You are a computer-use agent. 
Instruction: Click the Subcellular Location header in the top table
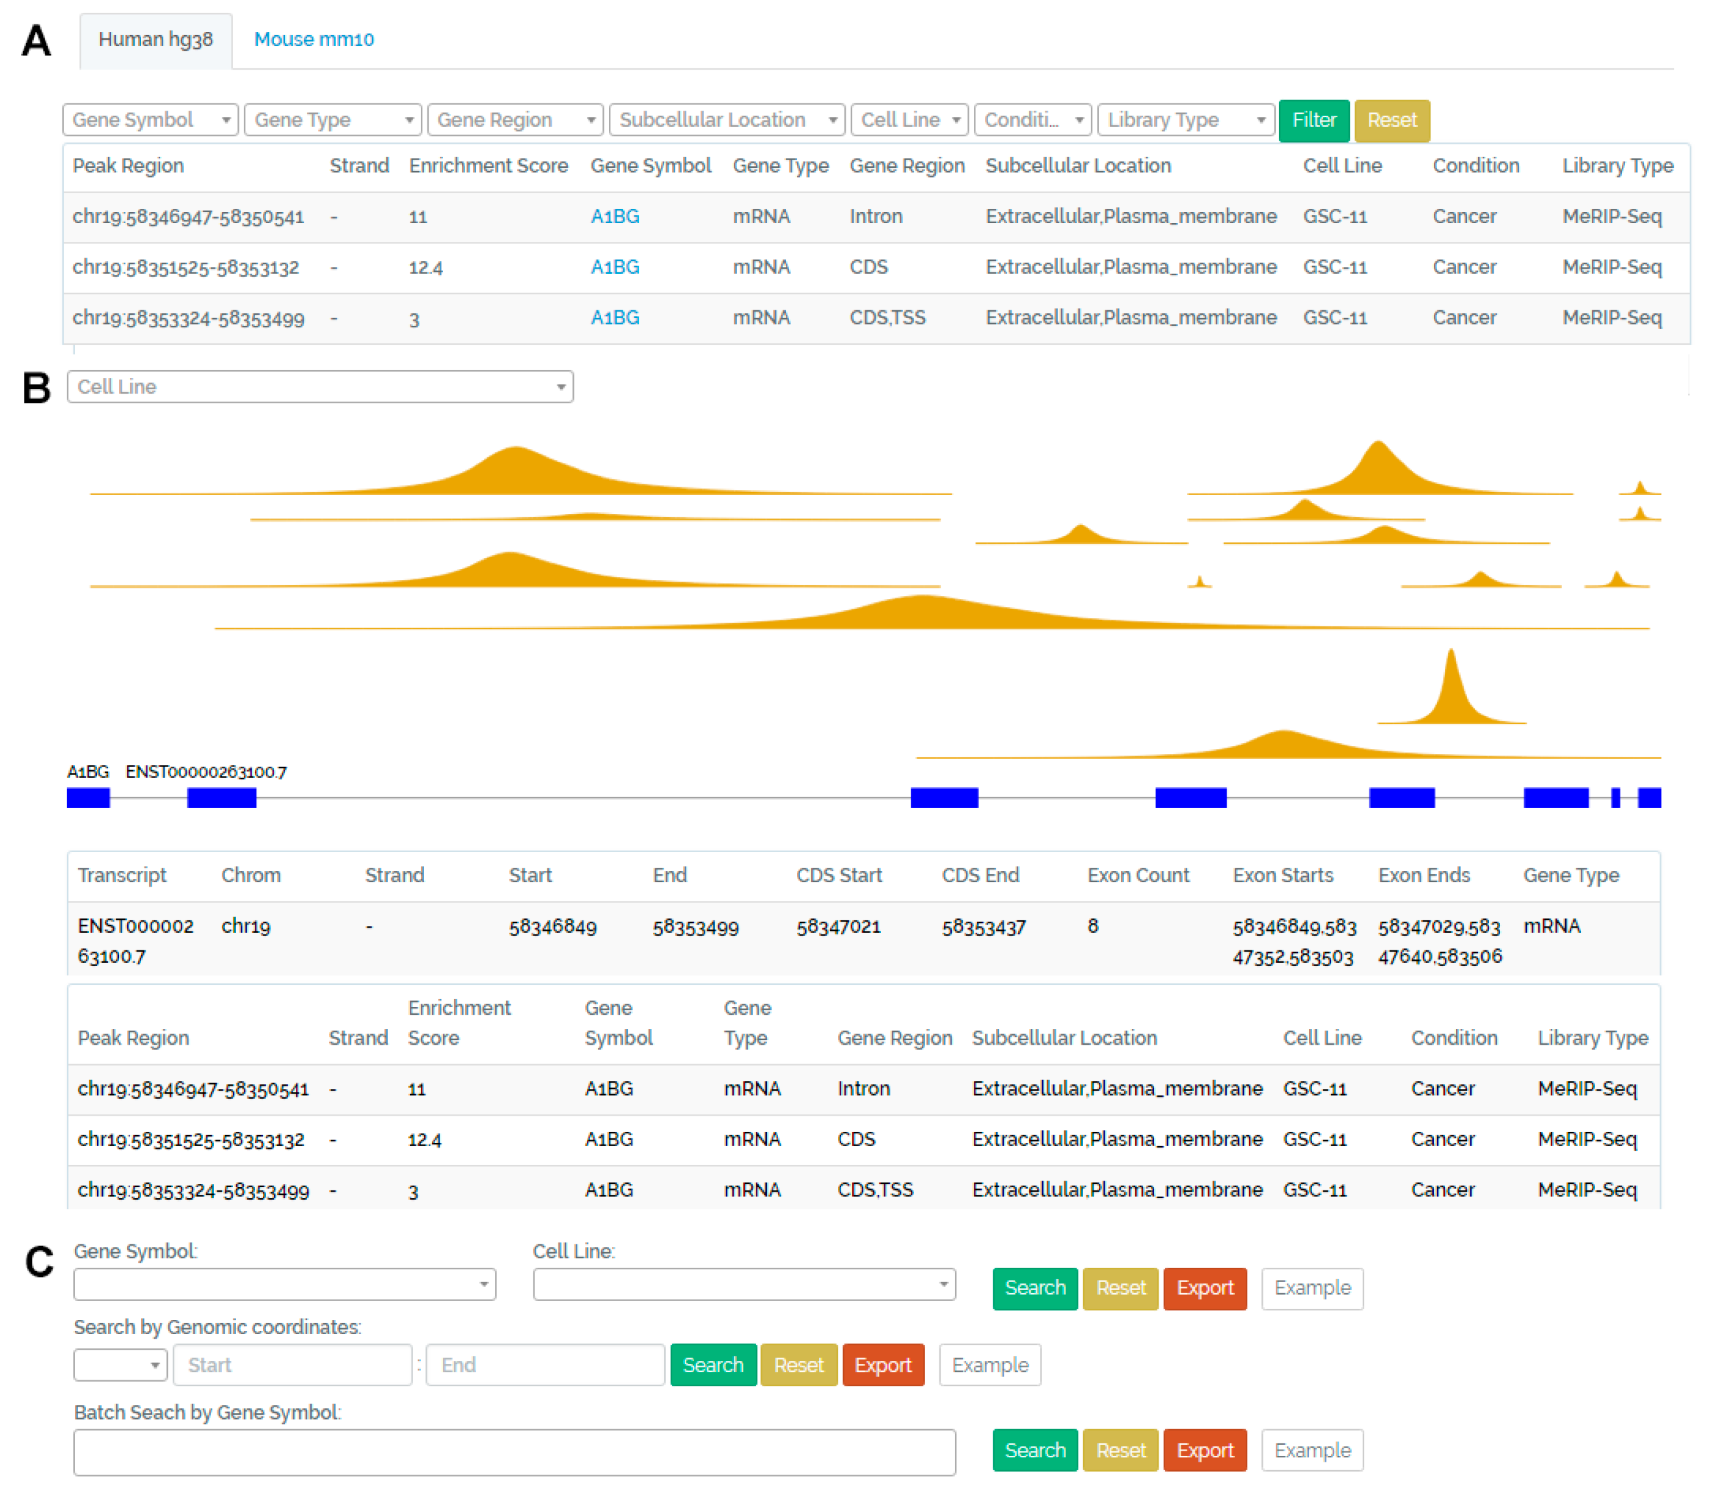(1078, 165)
